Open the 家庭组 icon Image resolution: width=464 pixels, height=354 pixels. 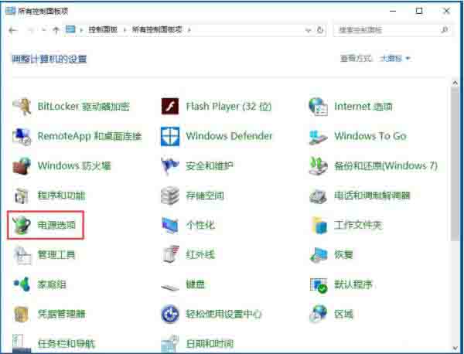pos(22,284)
